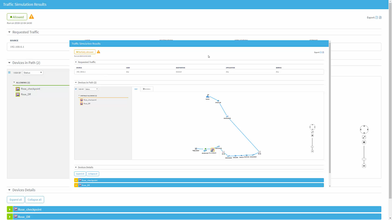Click the zoom slider handle in the background map
The image size is (392, 220).
tap(364, 159)
